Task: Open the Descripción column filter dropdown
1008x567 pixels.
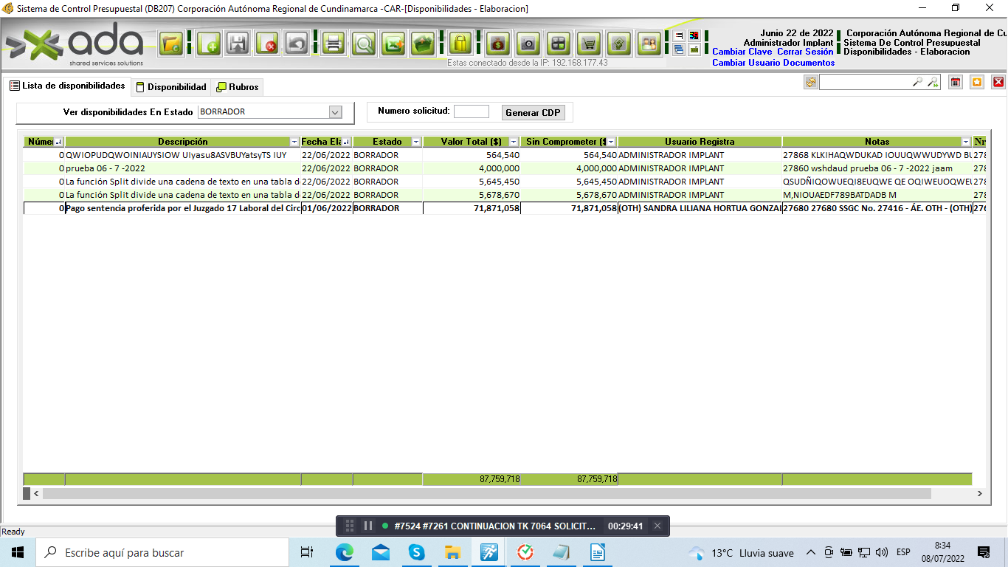Action: 294,142
